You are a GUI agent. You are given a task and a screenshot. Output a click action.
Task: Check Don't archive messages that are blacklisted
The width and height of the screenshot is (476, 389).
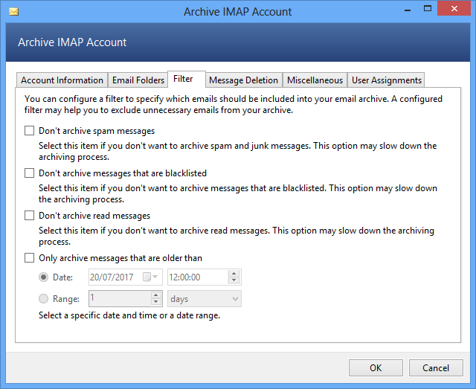coord(30,173)
